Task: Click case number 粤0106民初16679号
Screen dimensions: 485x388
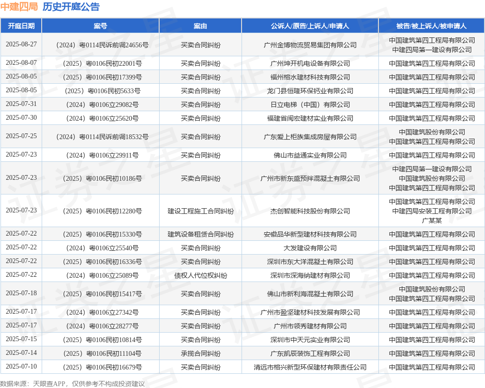Action: (x=102, y=367)
